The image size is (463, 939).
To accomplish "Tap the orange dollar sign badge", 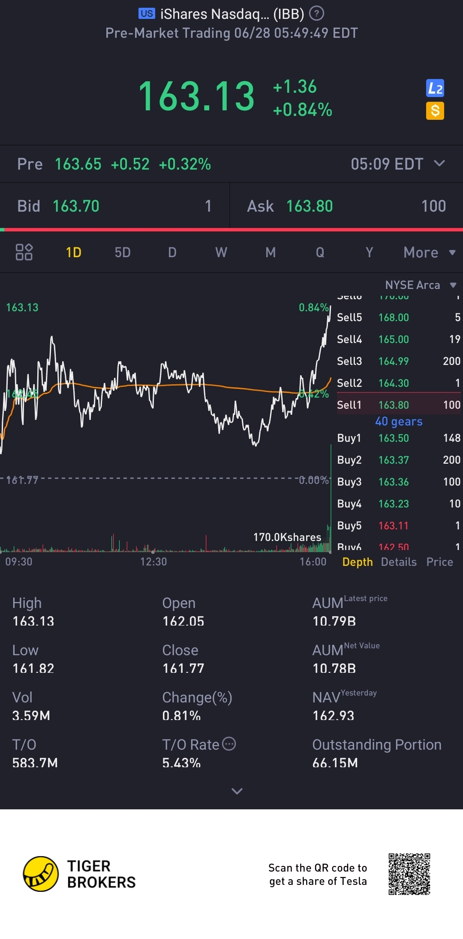I will [x=435, y=111].
